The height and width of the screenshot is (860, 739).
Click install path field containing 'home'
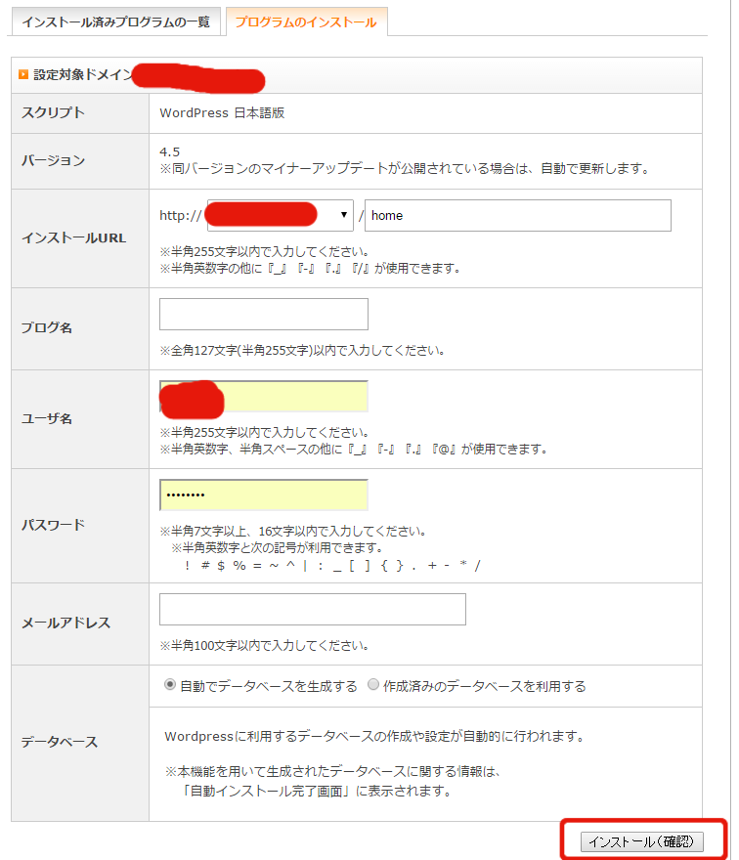point(518,215)
